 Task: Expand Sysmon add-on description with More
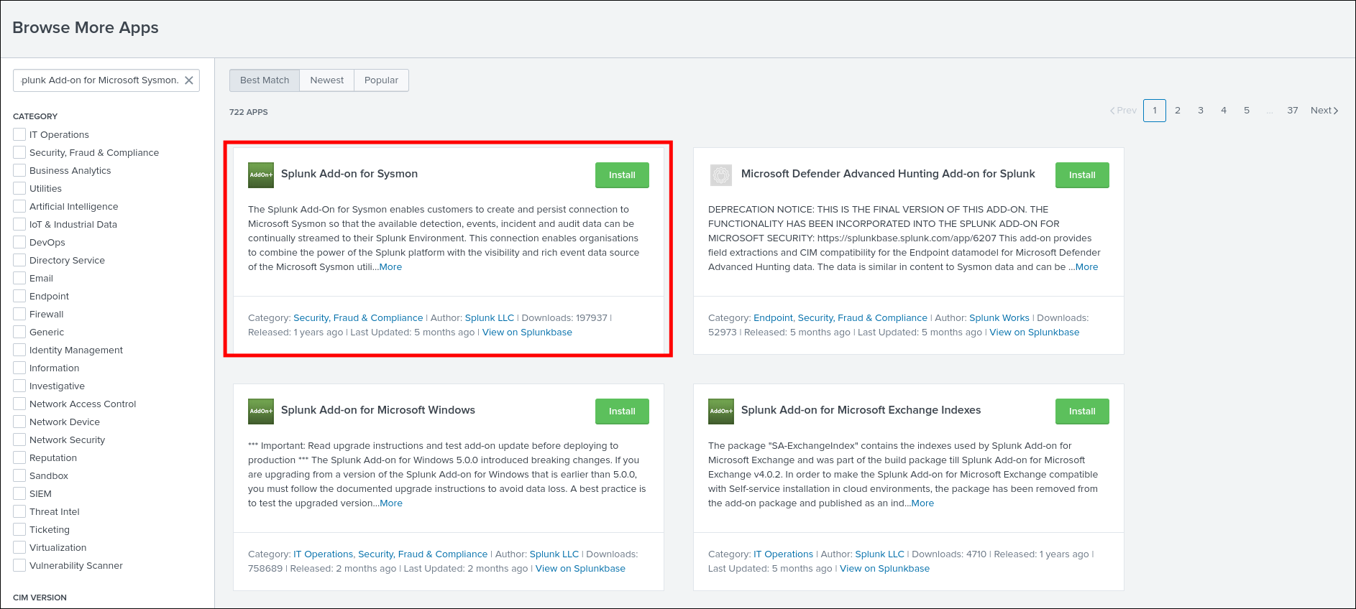click(390, 267)
